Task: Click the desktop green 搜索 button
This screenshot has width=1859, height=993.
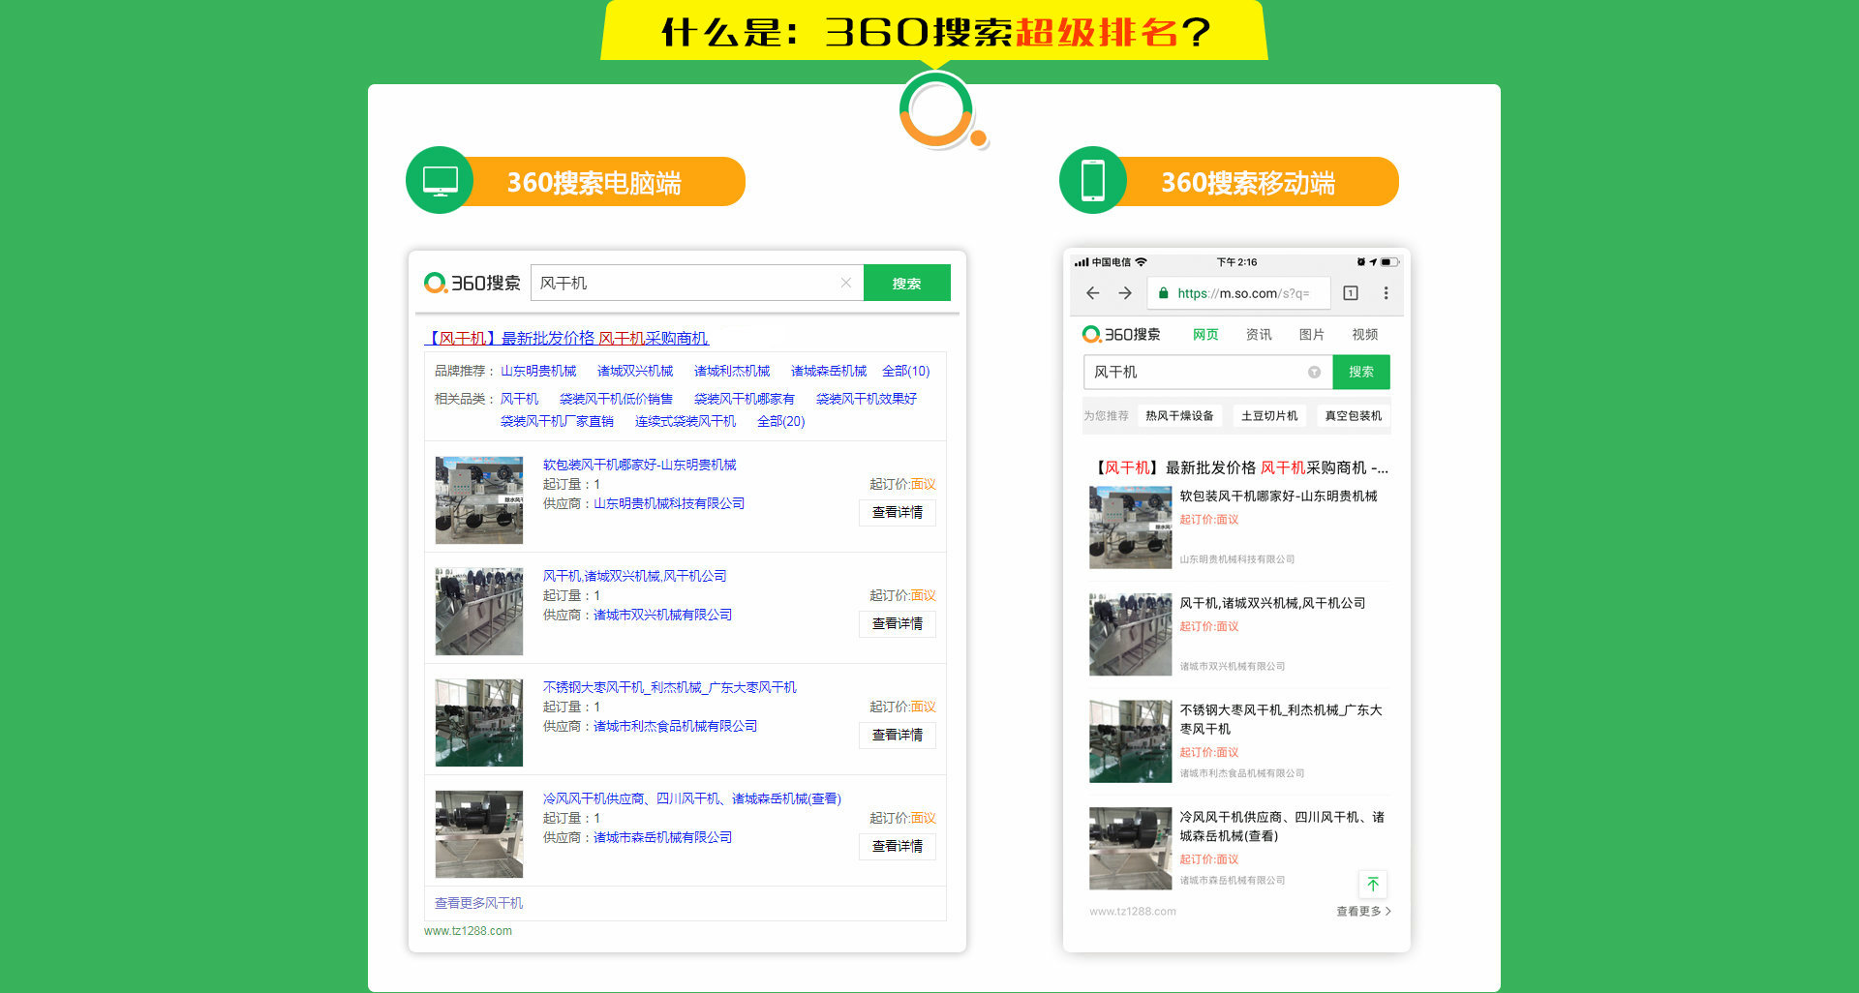Action: (x=906, y=283)
